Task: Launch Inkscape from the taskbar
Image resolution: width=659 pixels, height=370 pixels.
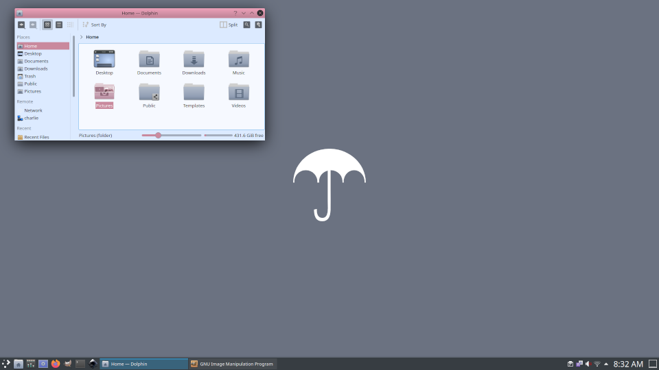Action: (93, 364)
